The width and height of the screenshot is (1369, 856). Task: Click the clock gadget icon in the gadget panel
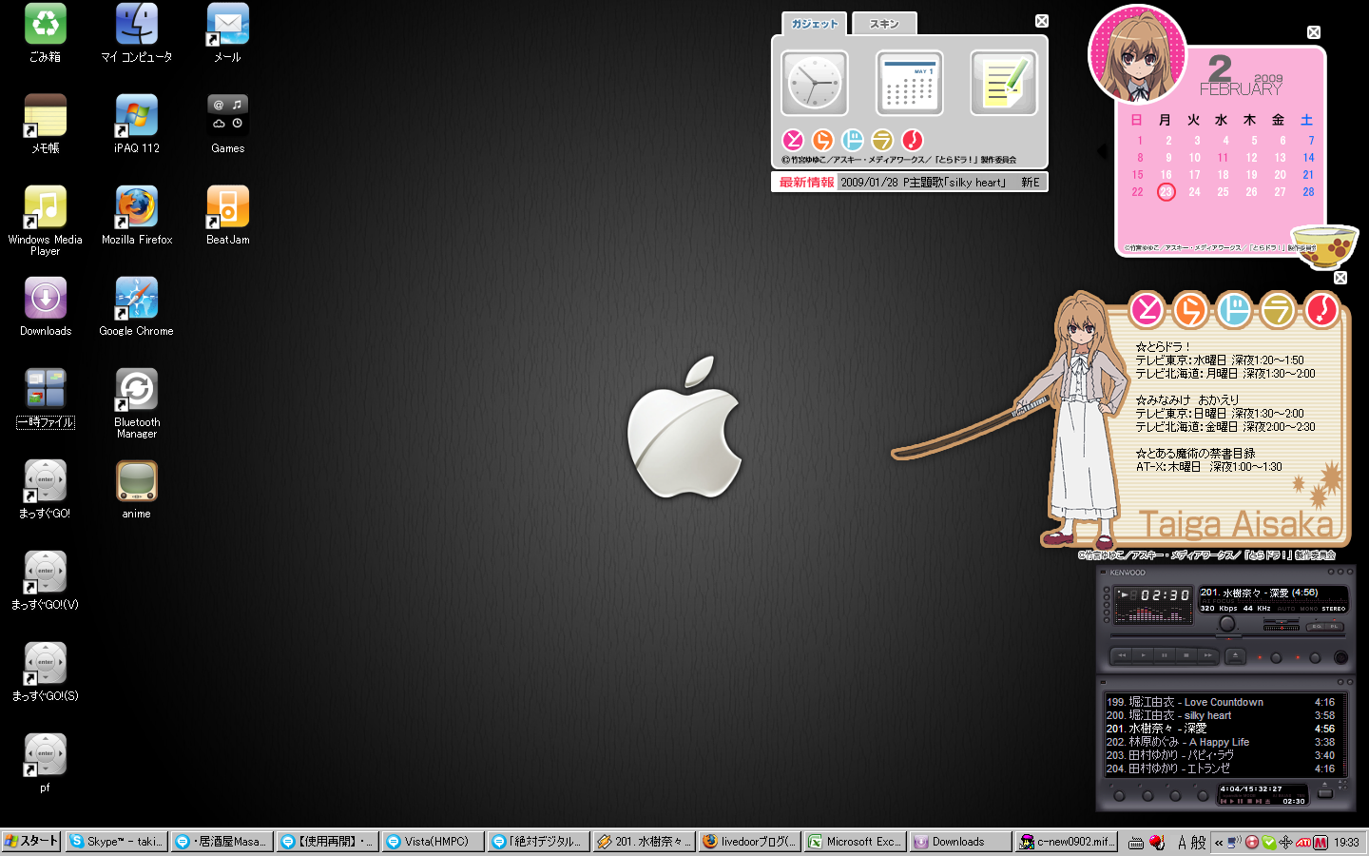815,84
